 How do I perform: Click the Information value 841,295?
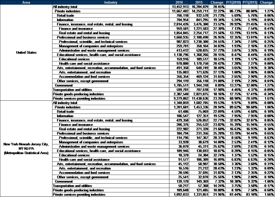199,20
